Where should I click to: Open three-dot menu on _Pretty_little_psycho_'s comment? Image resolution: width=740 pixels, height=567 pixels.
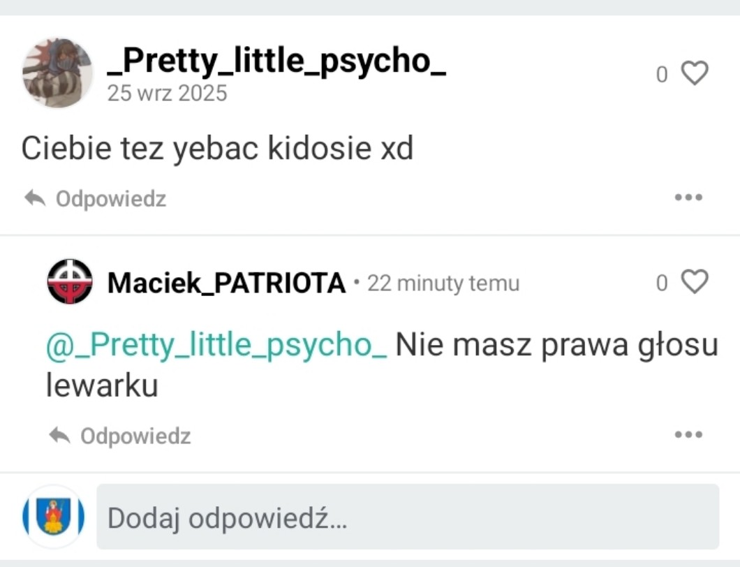click(688, 198)
